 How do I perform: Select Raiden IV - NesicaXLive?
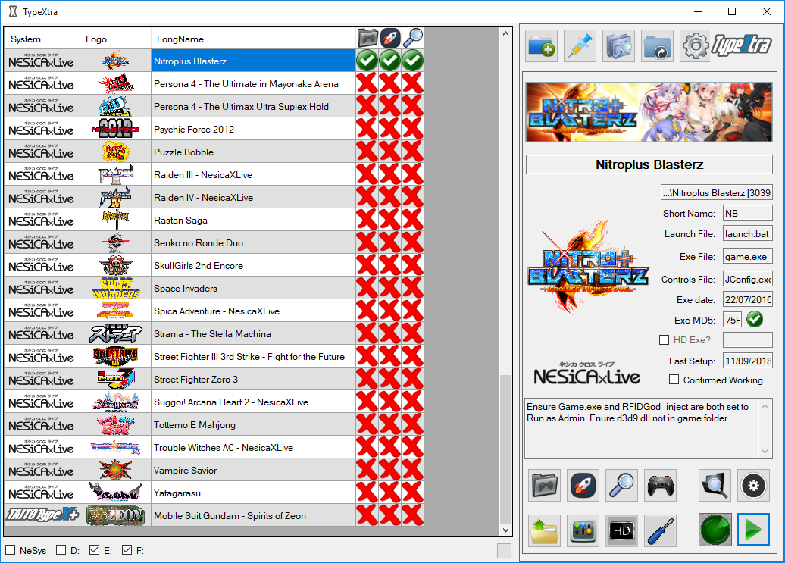pyautogui.click(x=253, y=197)
